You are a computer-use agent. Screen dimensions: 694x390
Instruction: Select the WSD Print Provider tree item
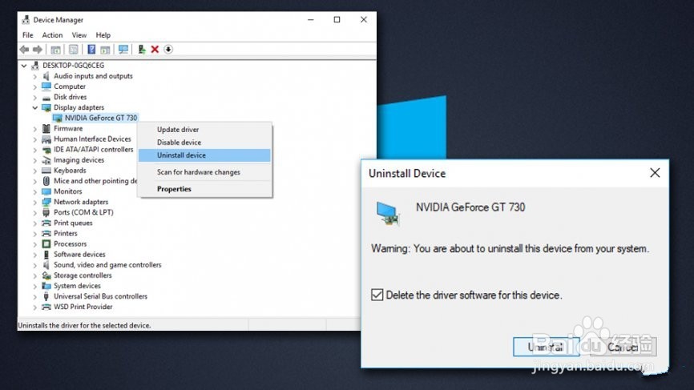[83, 307]
